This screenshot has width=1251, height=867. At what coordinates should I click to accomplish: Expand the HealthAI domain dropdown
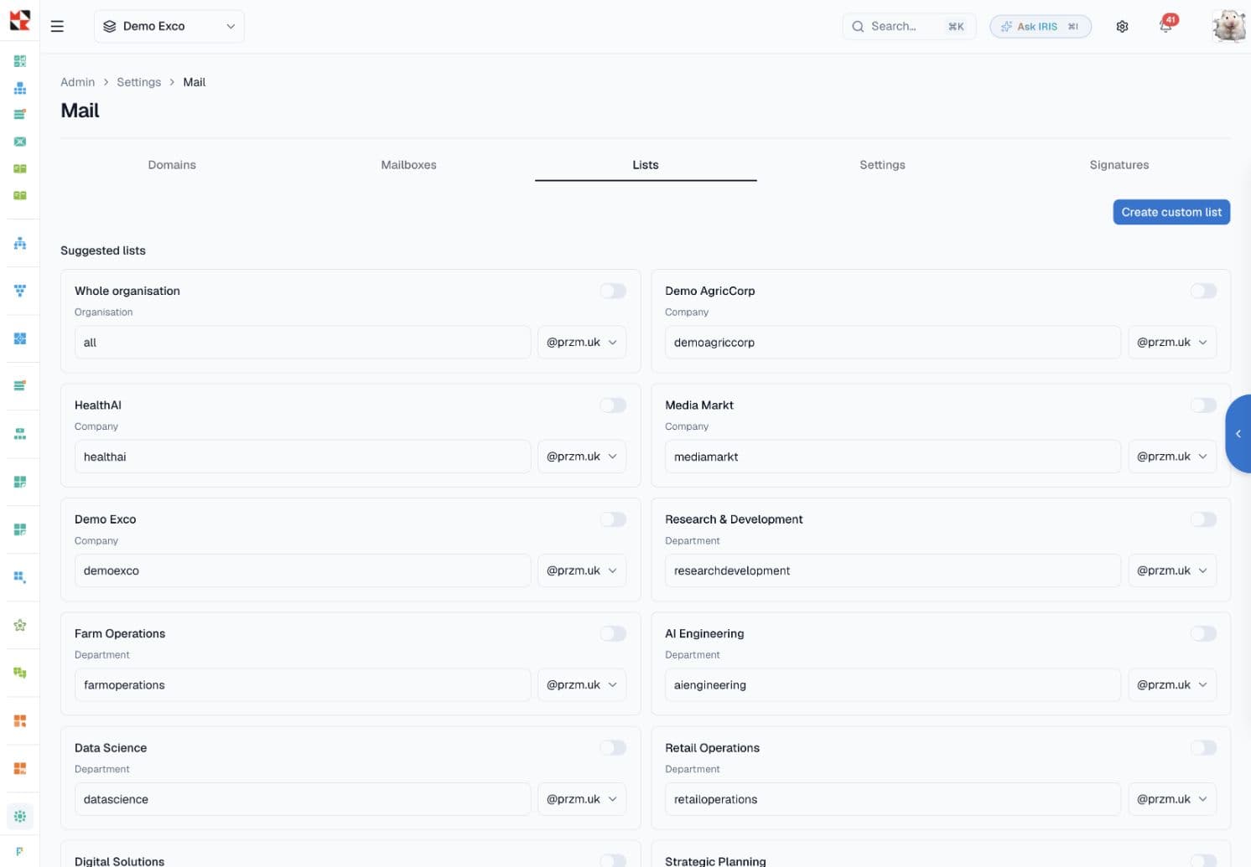(x=582, y=457)
